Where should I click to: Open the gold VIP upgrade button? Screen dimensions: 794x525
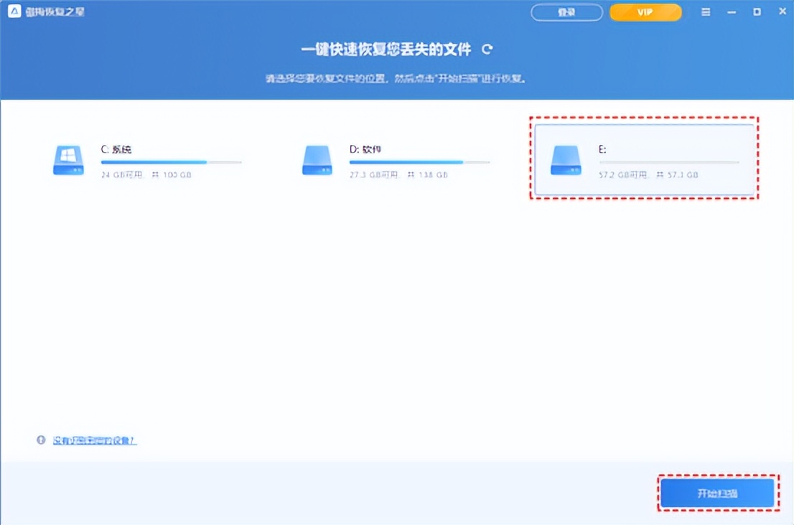pos(645,12)
